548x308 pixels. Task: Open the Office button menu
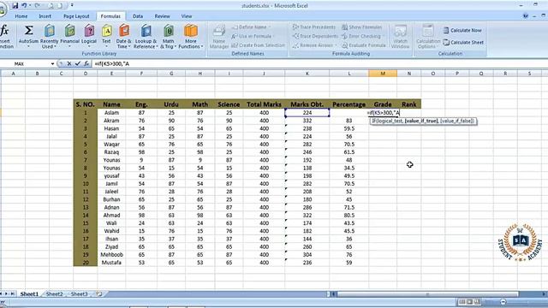pyautogui.click(x=2, y=9)
